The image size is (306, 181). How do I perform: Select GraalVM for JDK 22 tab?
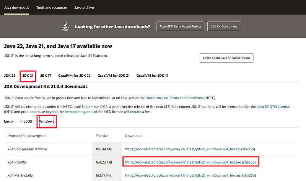[74, 76]
